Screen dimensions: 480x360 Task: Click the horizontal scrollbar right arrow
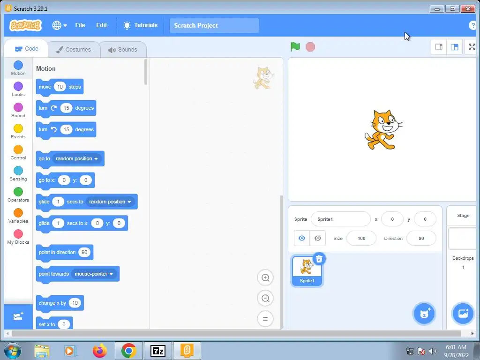[x=472, y=333]
